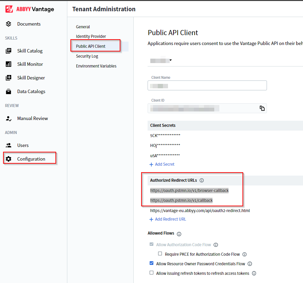Enable Require PKCE for Authorization Code Flow
303x283 pixels.
click(x=160, y=254)
